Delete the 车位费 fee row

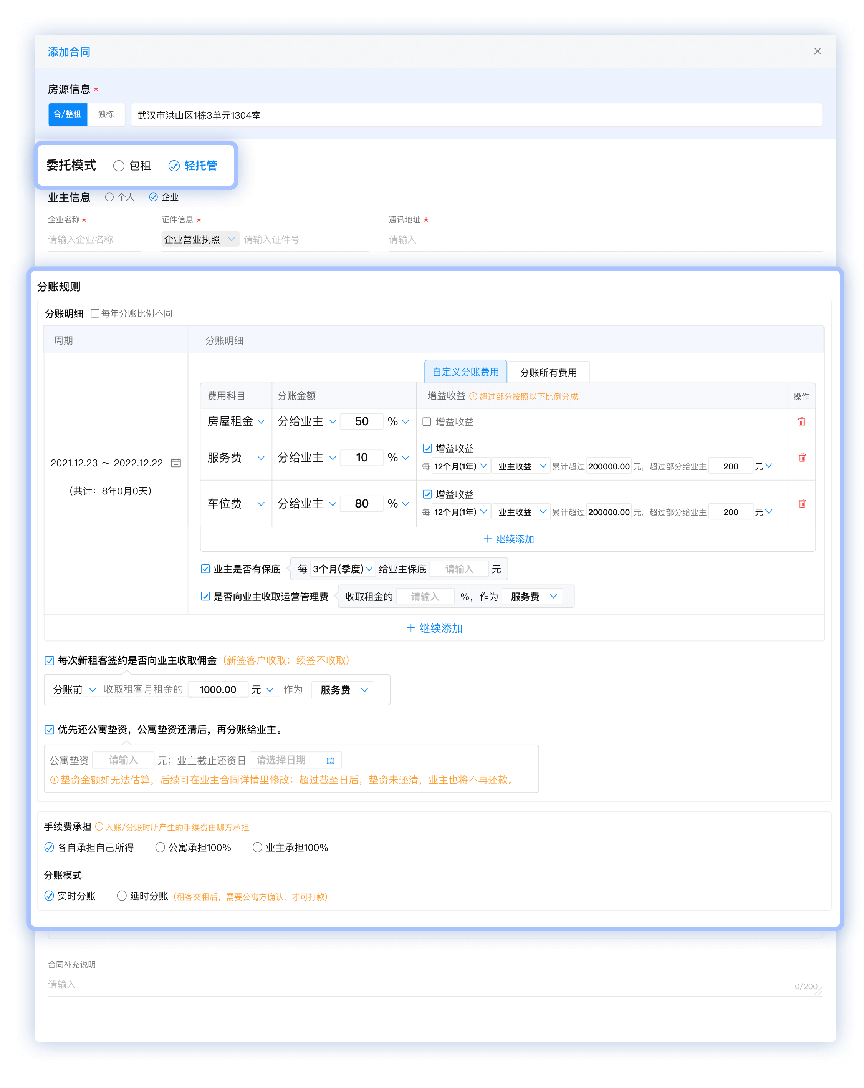(801, 503)
